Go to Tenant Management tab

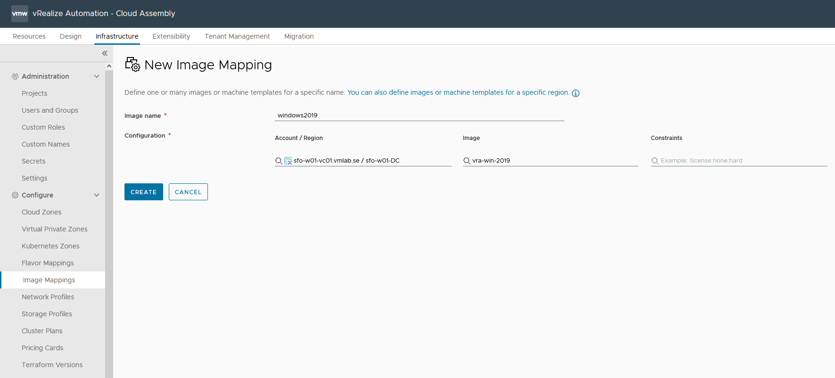click(237, 36)
